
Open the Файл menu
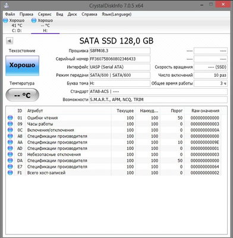[10, 14]
